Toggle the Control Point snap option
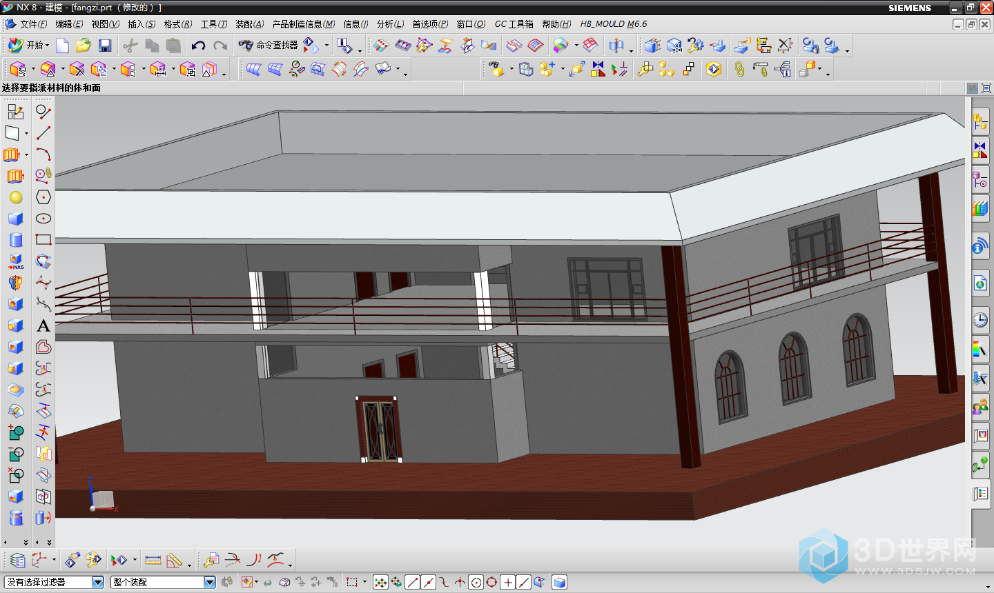Image resolution: width=994 pixels, height=593 pixels. click(444, 582)
